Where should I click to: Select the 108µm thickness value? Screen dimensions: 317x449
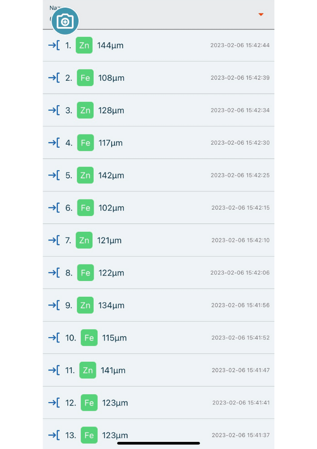111,78
